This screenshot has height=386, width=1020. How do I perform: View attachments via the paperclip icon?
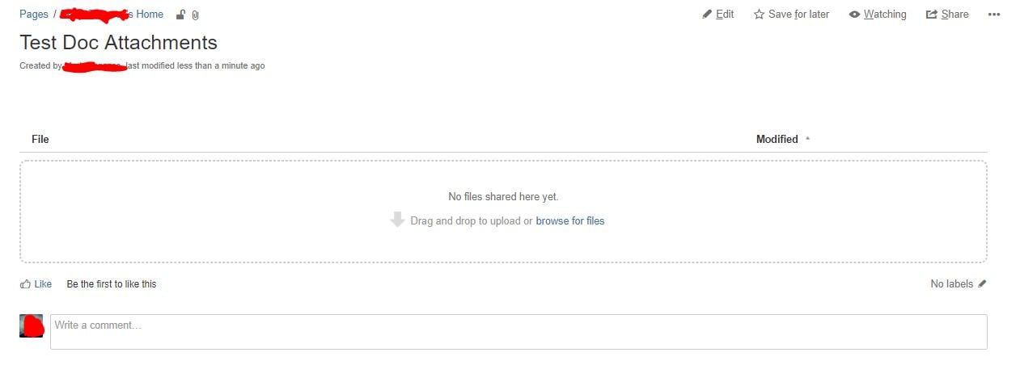pyautogui.click(x=195, y=15)
